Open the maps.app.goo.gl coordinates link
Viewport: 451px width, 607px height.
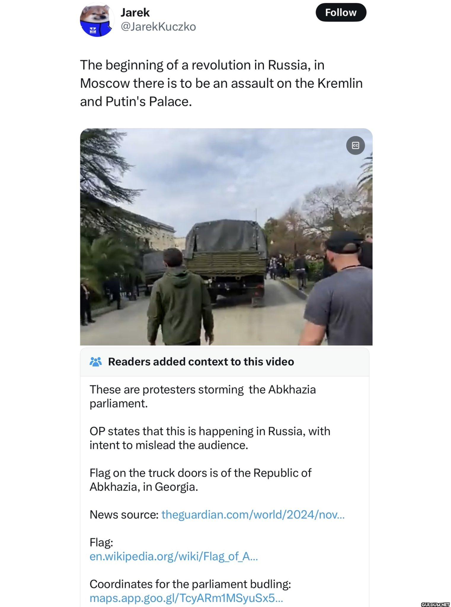coord(186,598)
